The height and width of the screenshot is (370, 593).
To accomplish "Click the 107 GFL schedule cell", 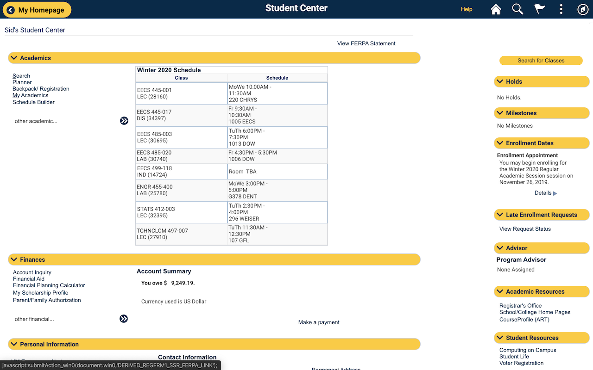I will (277, 234).
